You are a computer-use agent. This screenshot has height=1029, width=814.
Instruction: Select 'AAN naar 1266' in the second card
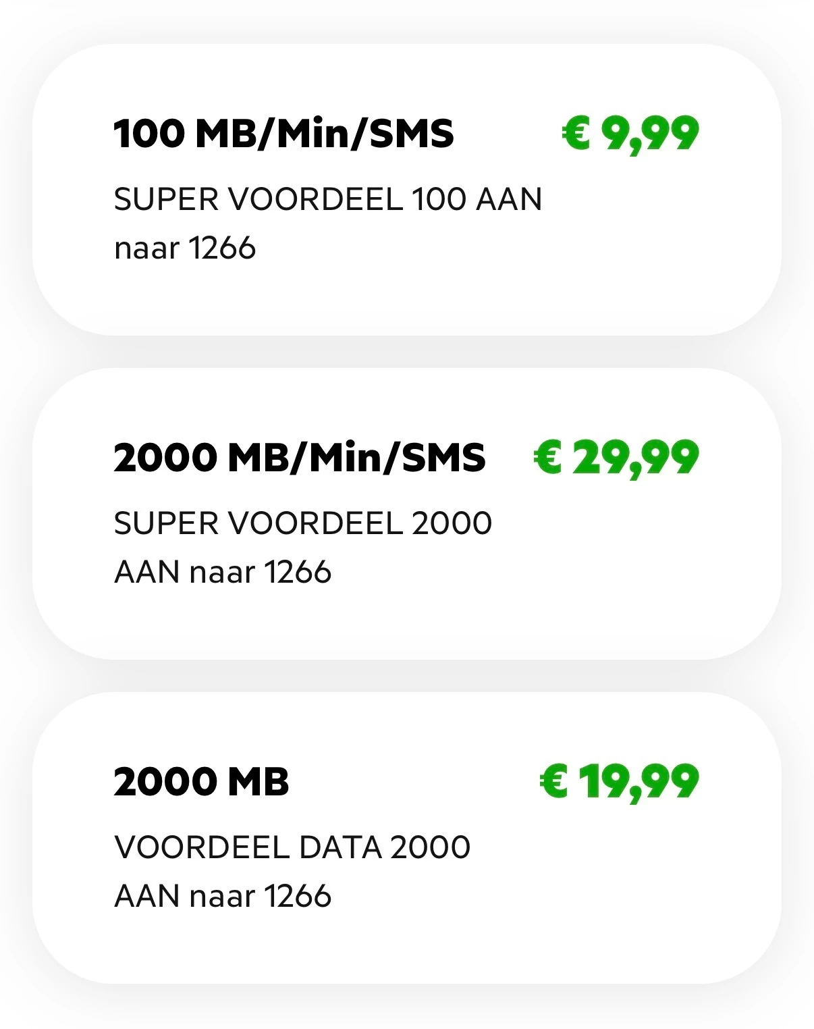click(223, 572)
